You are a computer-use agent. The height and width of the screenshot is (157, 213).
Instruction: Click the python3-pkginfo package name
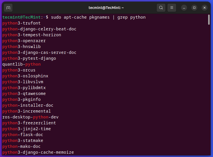[x=20, y=99]
